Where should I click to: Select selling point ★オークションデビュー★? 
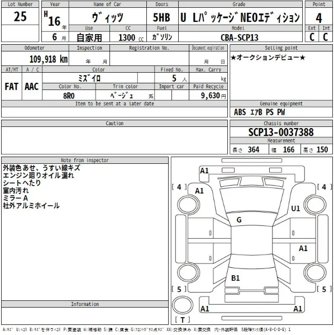click(x=268, y=58)
